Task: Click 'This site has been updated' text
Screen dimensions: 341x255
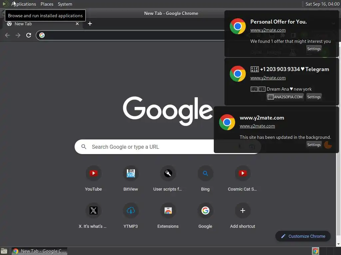Action: (285, 137)
